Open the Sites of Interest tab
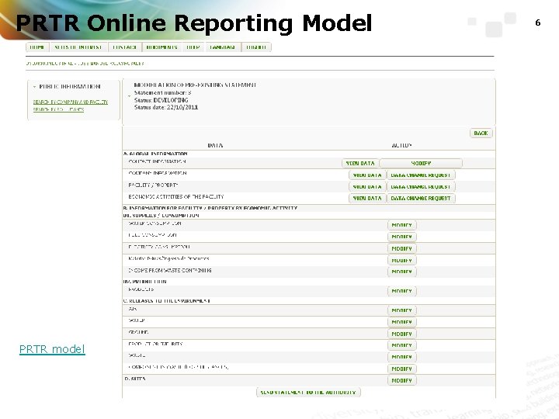Screen dimensions: 559x419 coord(78,47)
